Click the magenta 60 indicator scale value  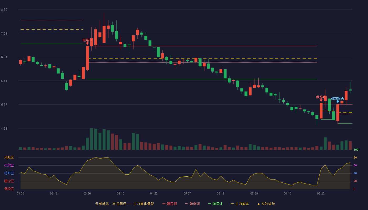[355, 166]
